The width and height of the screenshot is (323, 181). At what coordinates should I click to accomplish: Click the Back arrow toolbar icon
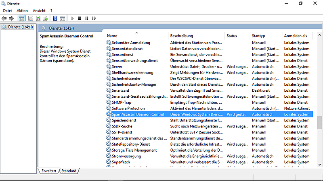4,19
